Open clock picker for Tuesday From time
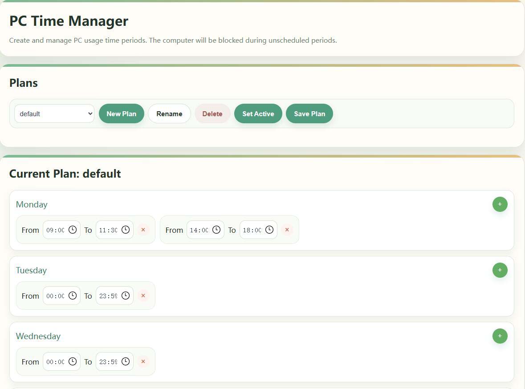Screen dimensions: 525x389 coord(73,296)
